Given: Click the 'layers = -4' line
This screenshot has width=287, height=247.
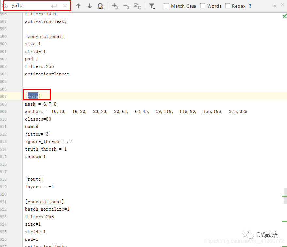Looking at the screenshot, I should click(x=39, y=187).
